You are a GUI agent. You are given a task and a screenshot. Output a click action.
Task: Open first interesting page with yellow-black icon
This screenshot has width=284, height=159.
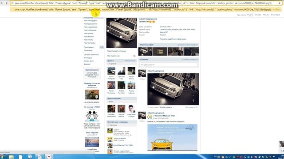110,131
